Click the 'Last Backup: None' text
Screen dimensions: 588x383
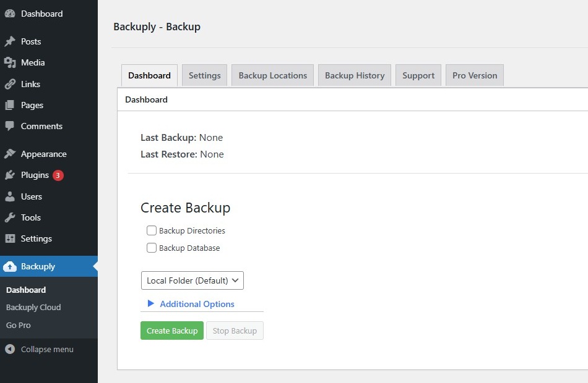tap(181, 138)
